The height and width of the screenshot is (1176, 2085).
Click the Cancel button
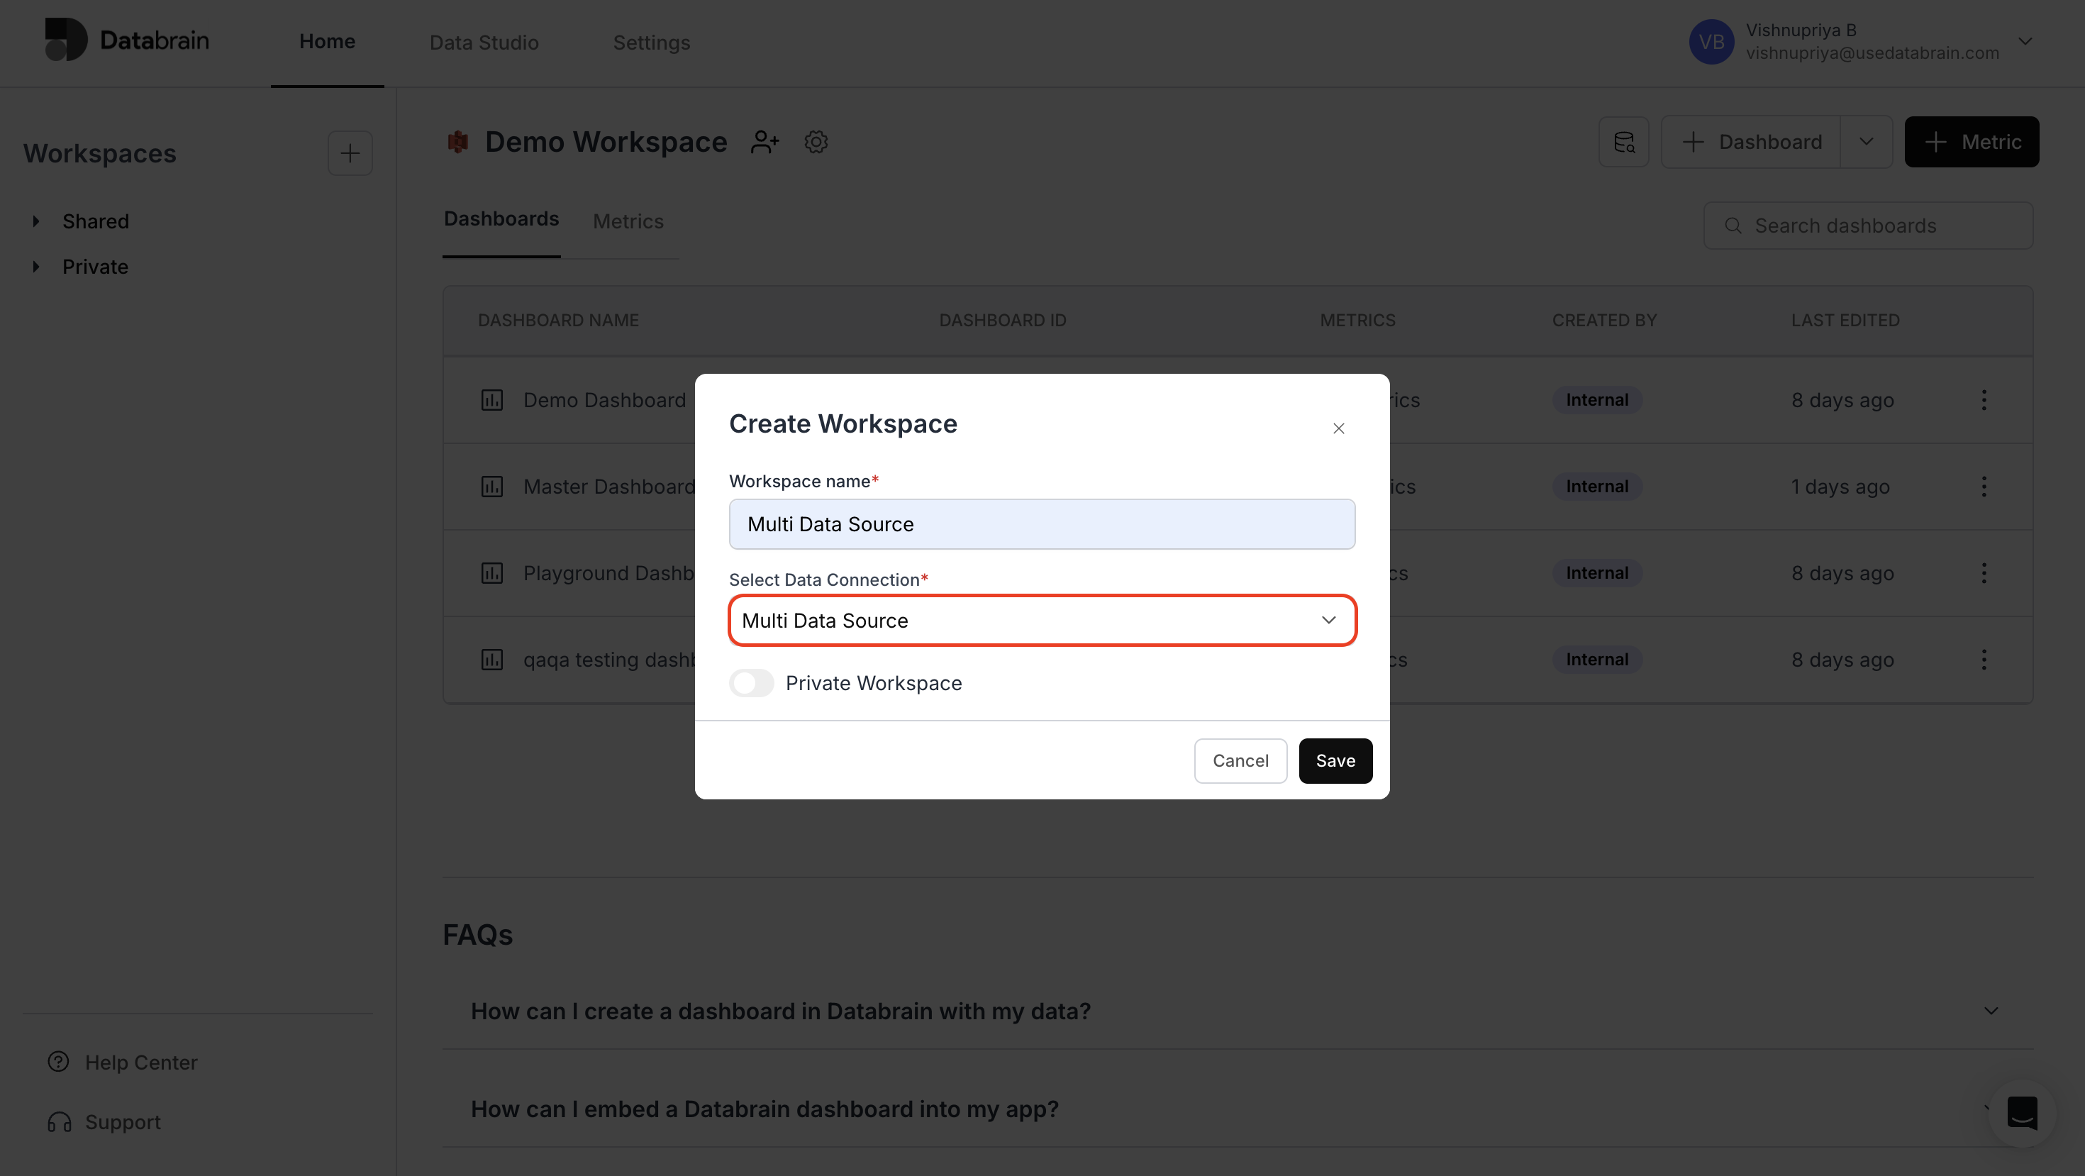point(1240,761)
